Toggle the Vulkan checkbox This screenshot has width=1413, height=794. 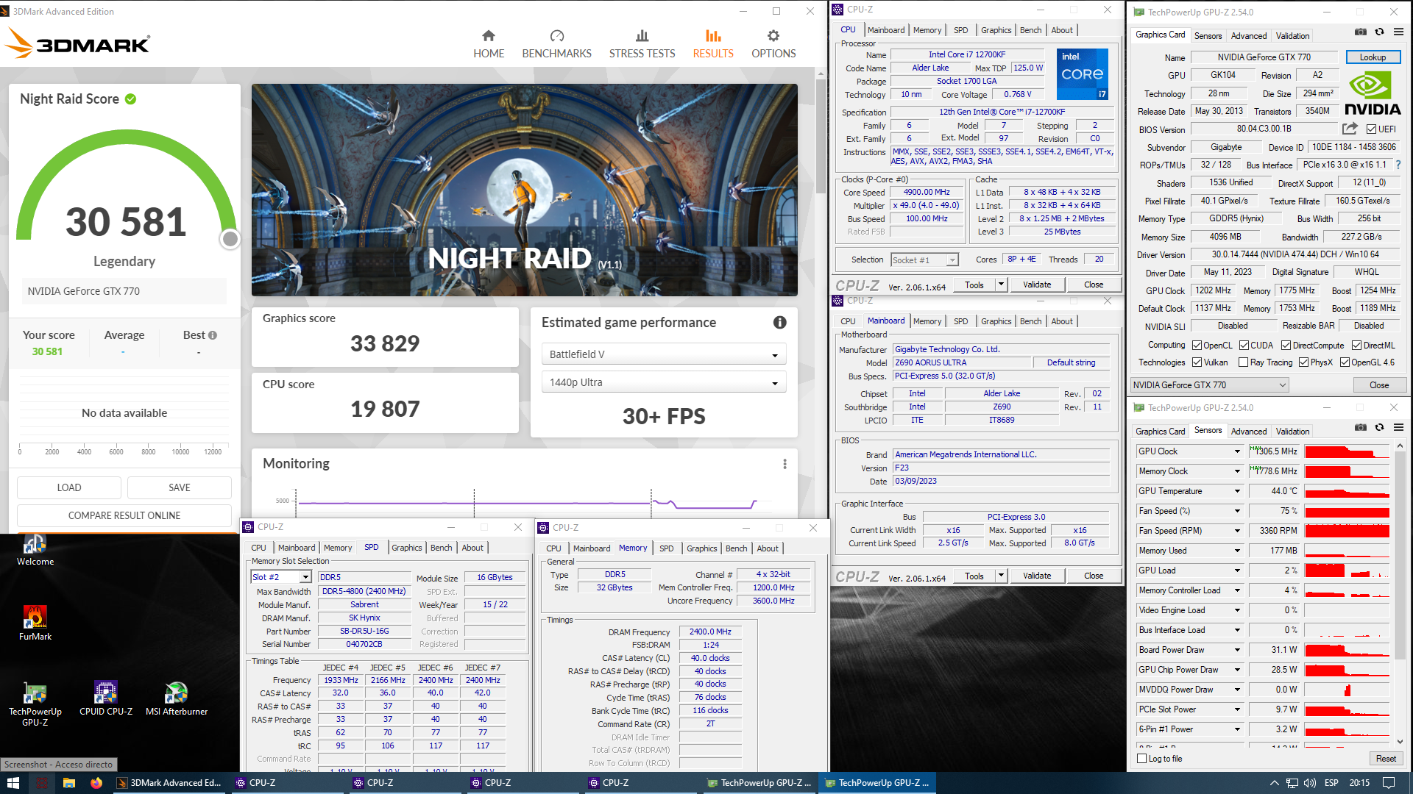coord(1197,362)
